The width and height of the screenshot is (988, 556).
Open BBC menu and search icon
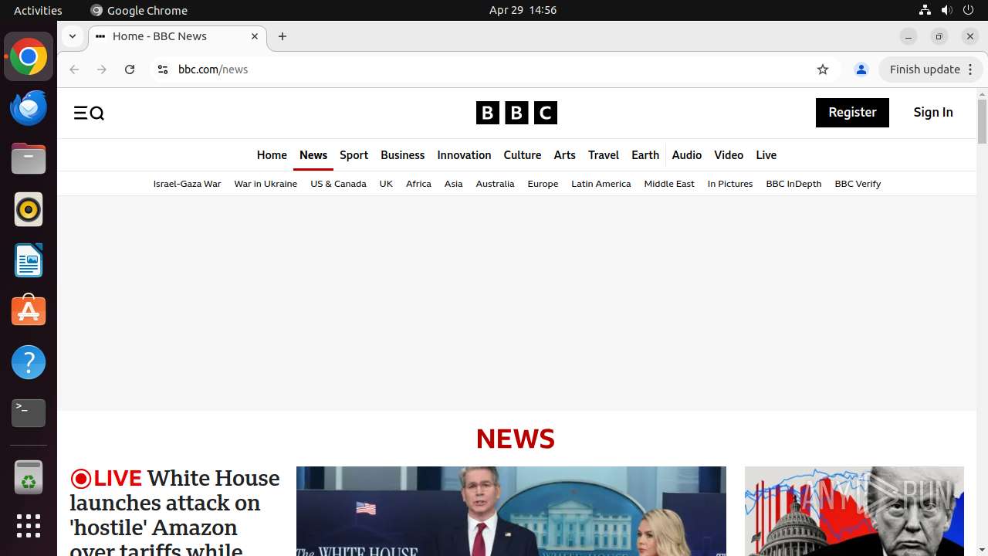(x=89, y=114)
